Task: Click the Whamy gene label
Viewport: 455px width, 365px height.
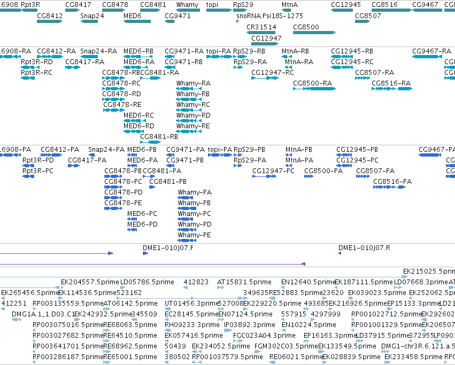Action: 188,5
